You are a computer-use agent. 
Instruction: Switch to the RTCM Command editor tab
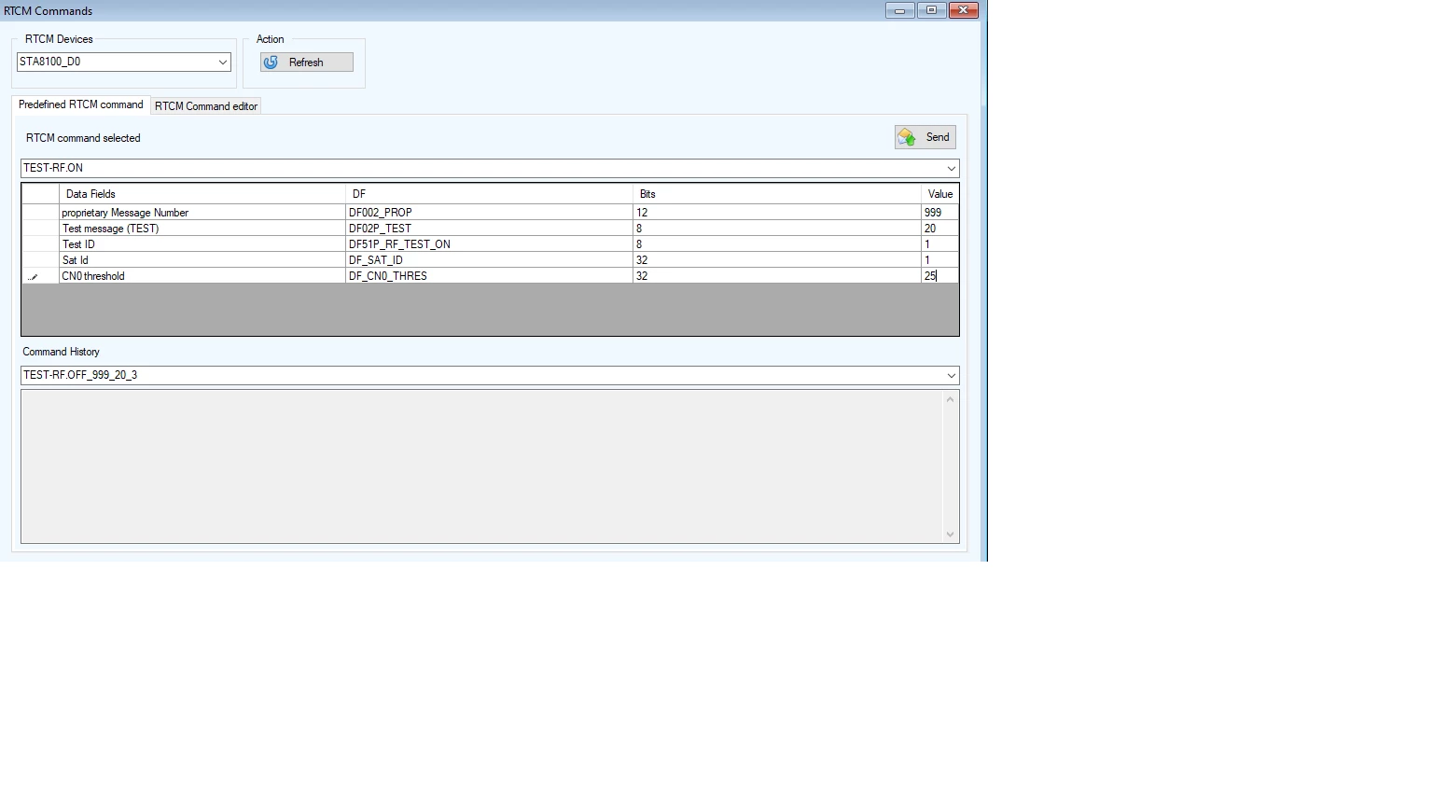(206, 106)
